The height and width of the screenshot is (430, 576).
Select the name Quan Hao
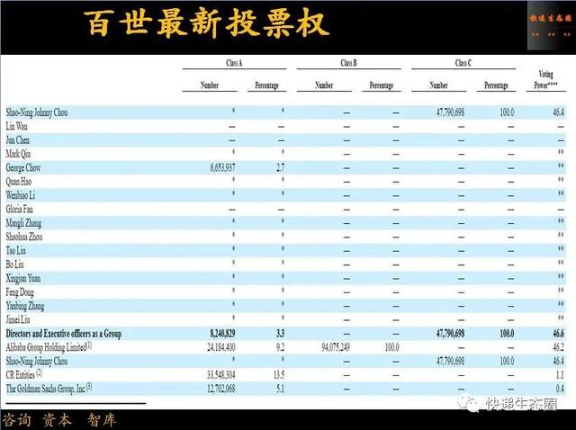(x=18, y=182)
